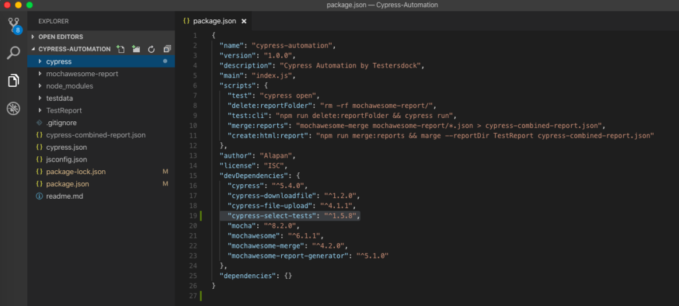
Task: Open the Search view icon
Action: (x=13, y=53)
